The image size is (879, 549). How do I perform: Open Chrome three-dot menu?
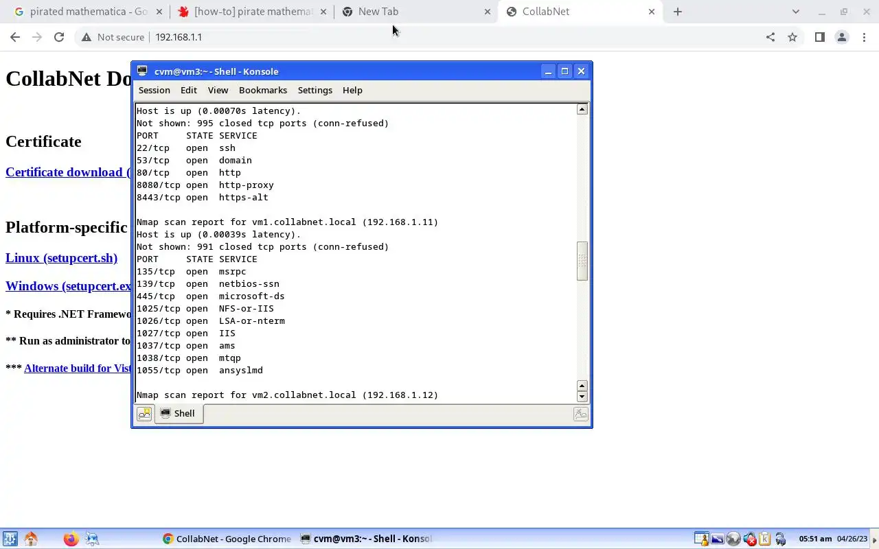[x=865, y=37]
